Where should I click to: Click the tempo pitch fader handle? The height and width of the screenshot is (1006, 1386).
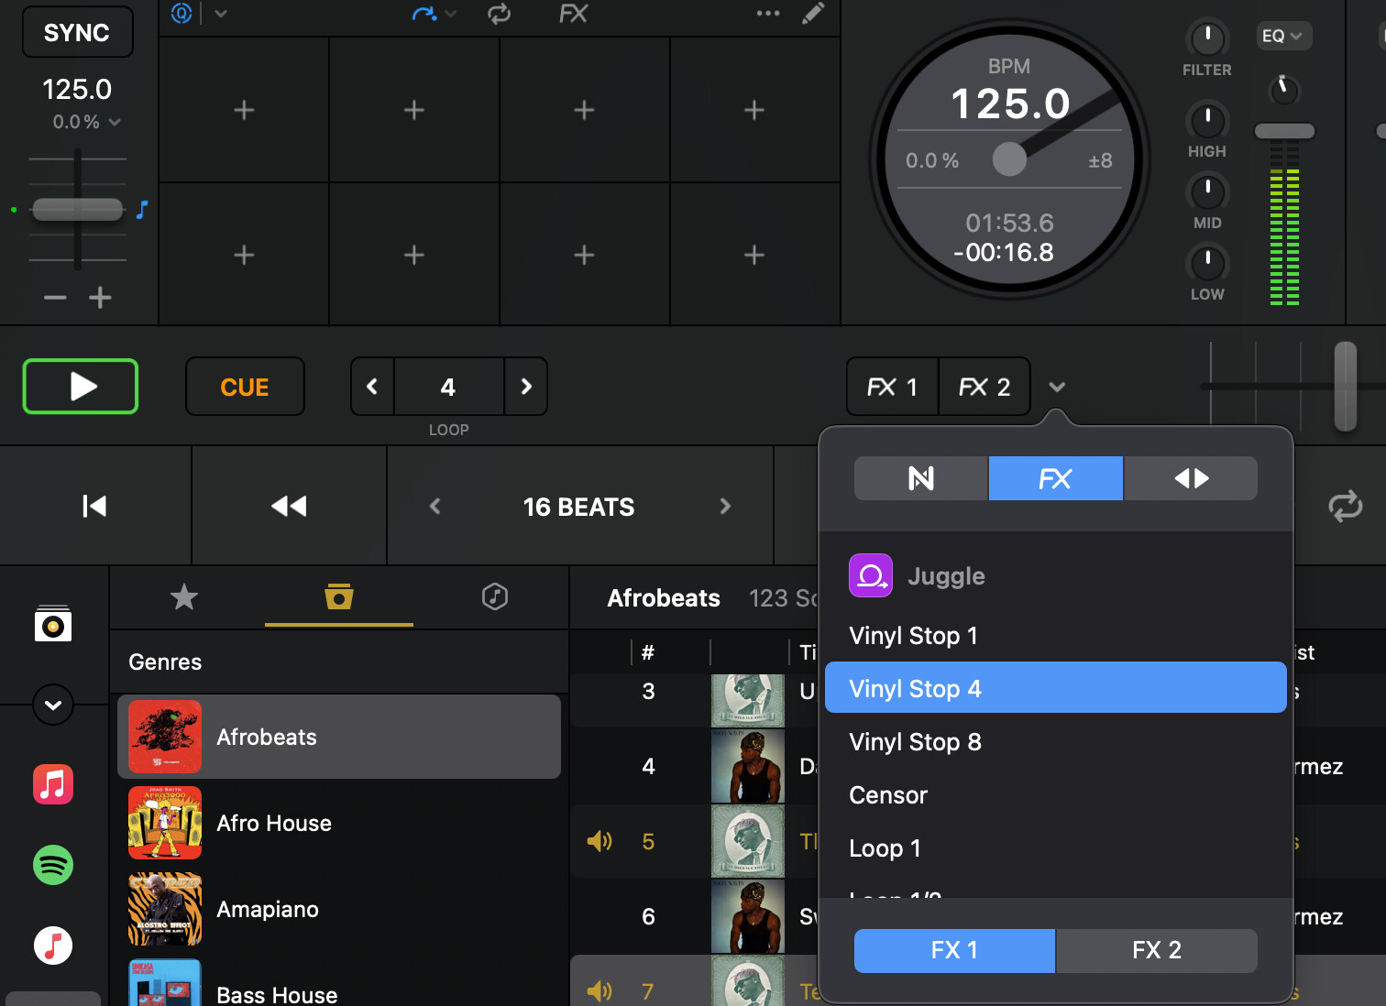click(x=78, y=210)
